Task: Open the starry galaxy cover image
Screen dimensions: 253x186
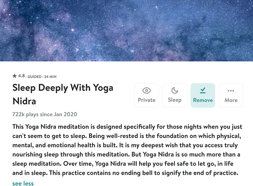Action: [127, 31]
